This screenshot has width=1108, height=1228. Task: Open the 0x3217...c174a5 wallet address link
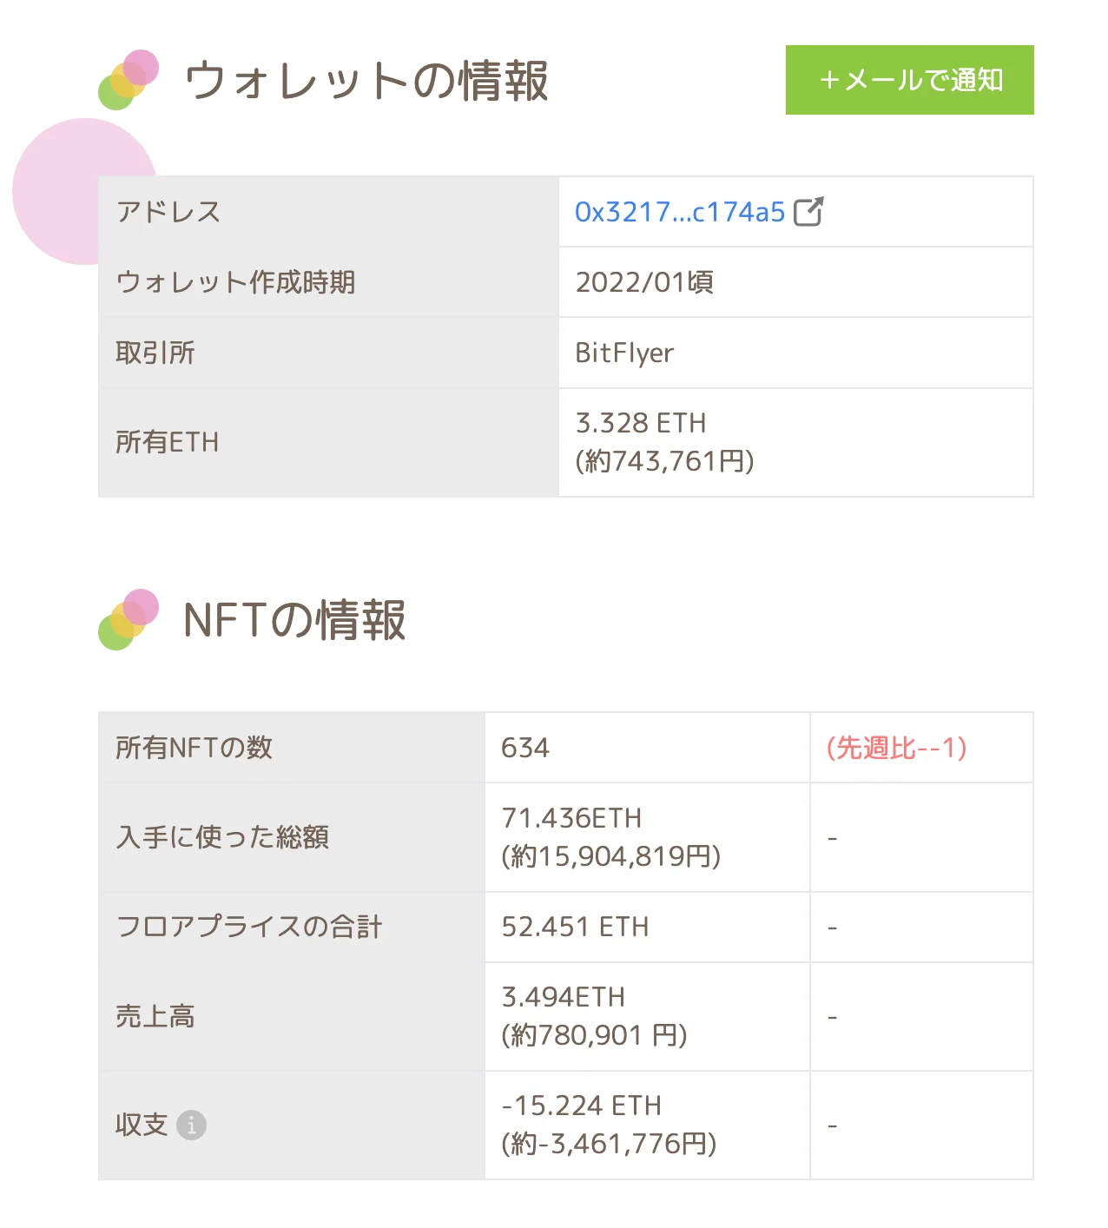coord(679,212)
